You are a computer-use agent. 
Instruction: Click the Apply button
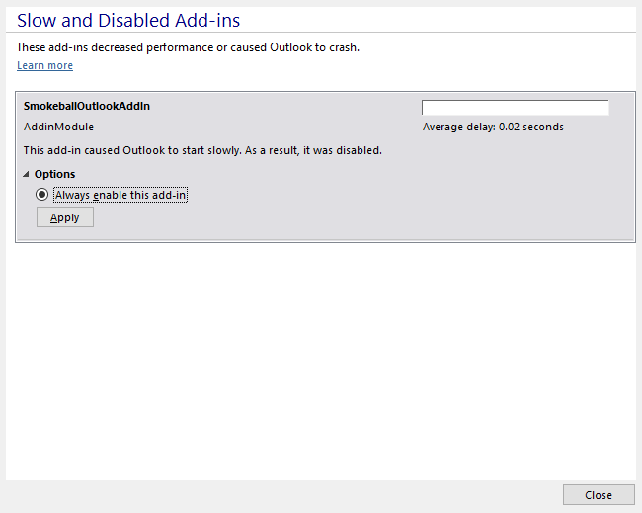pos(65,217)
